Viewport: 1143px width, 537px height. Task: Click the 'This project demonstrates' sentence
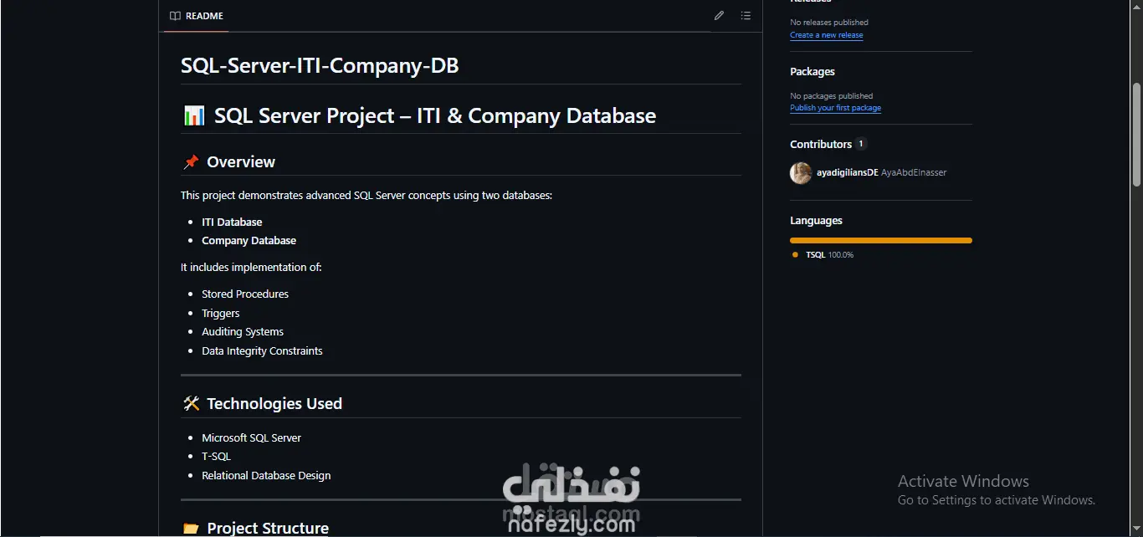point(366,196)
